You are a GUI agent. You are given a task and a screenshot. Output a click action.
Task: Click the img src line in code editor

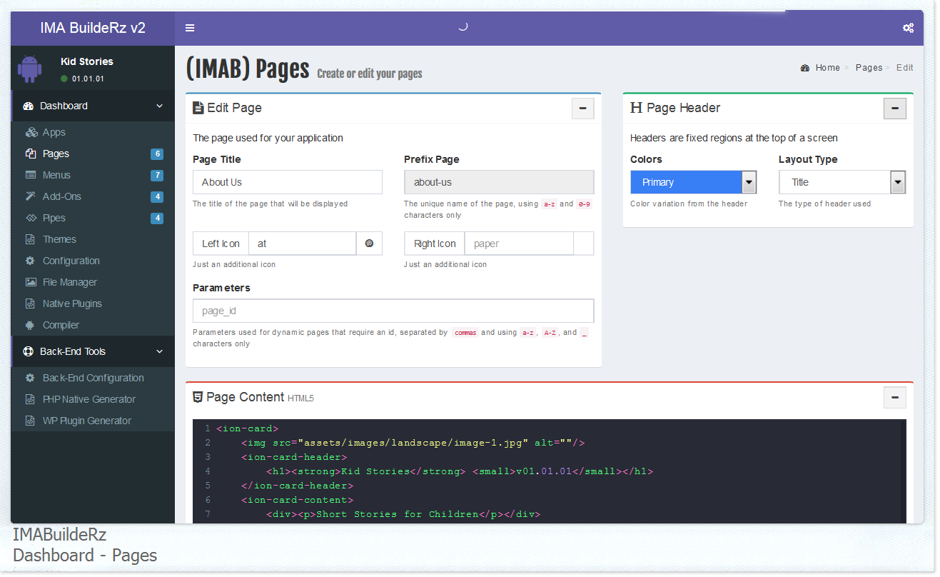click(413, 443)
